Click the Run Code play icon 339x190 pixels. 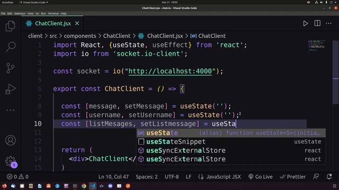pos(306,23)
